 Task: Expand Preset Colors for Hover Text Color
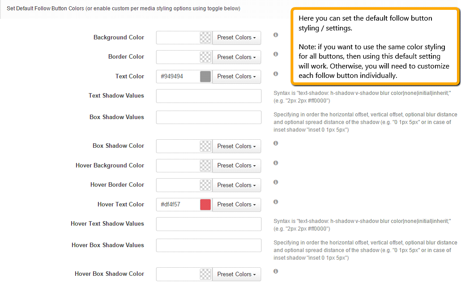point(237,204)
